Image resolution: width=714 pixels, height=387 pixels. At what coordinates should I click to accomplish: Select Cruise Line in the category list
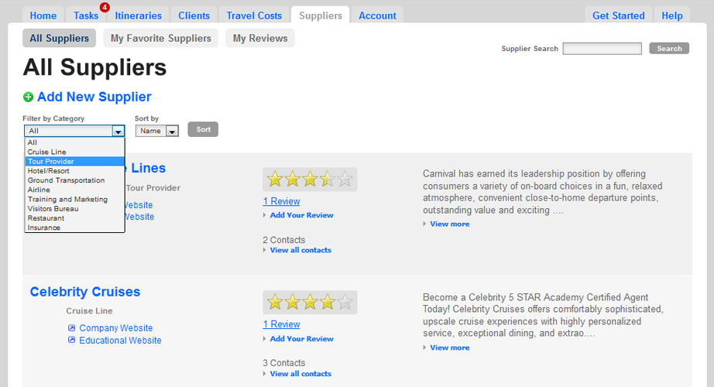74,152
